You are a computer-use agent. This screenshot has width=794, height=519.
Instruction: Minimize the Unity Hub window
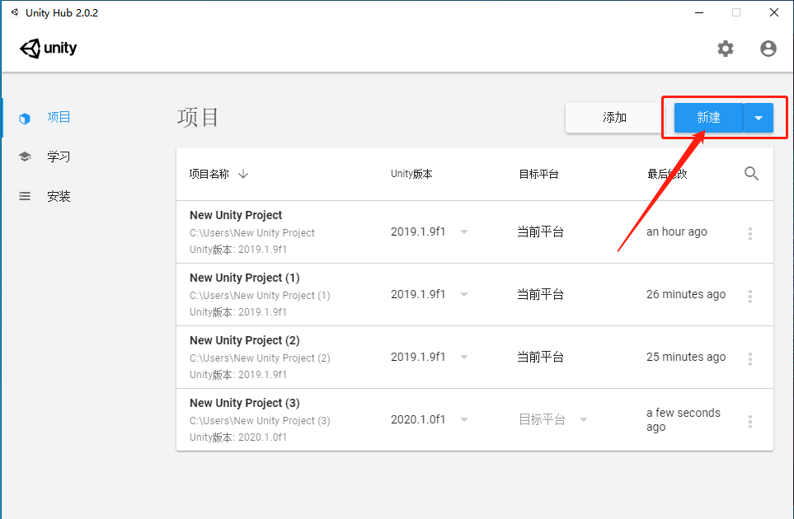click(x=699, y=12)
